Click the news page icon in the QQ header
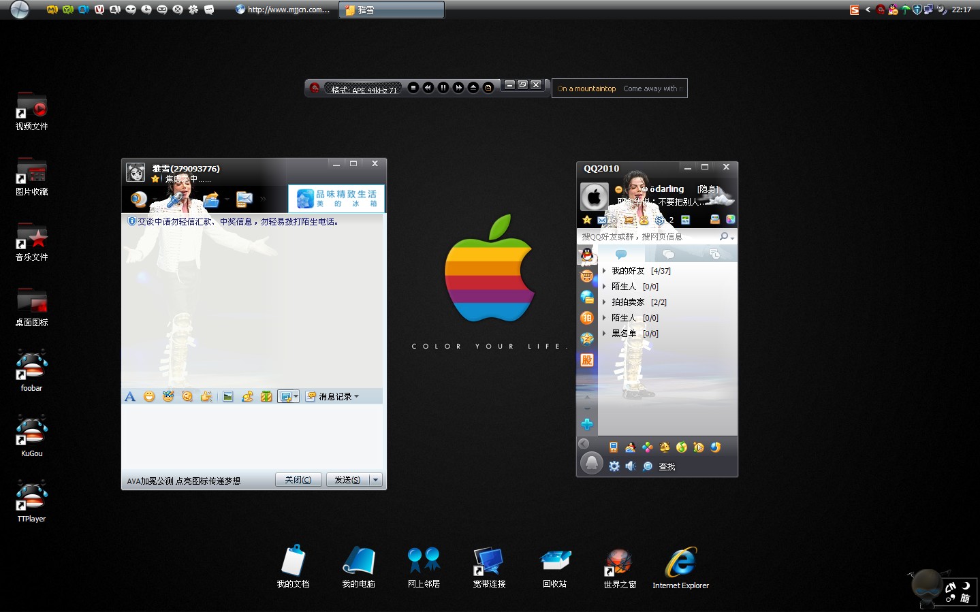 tap(686, 220)
